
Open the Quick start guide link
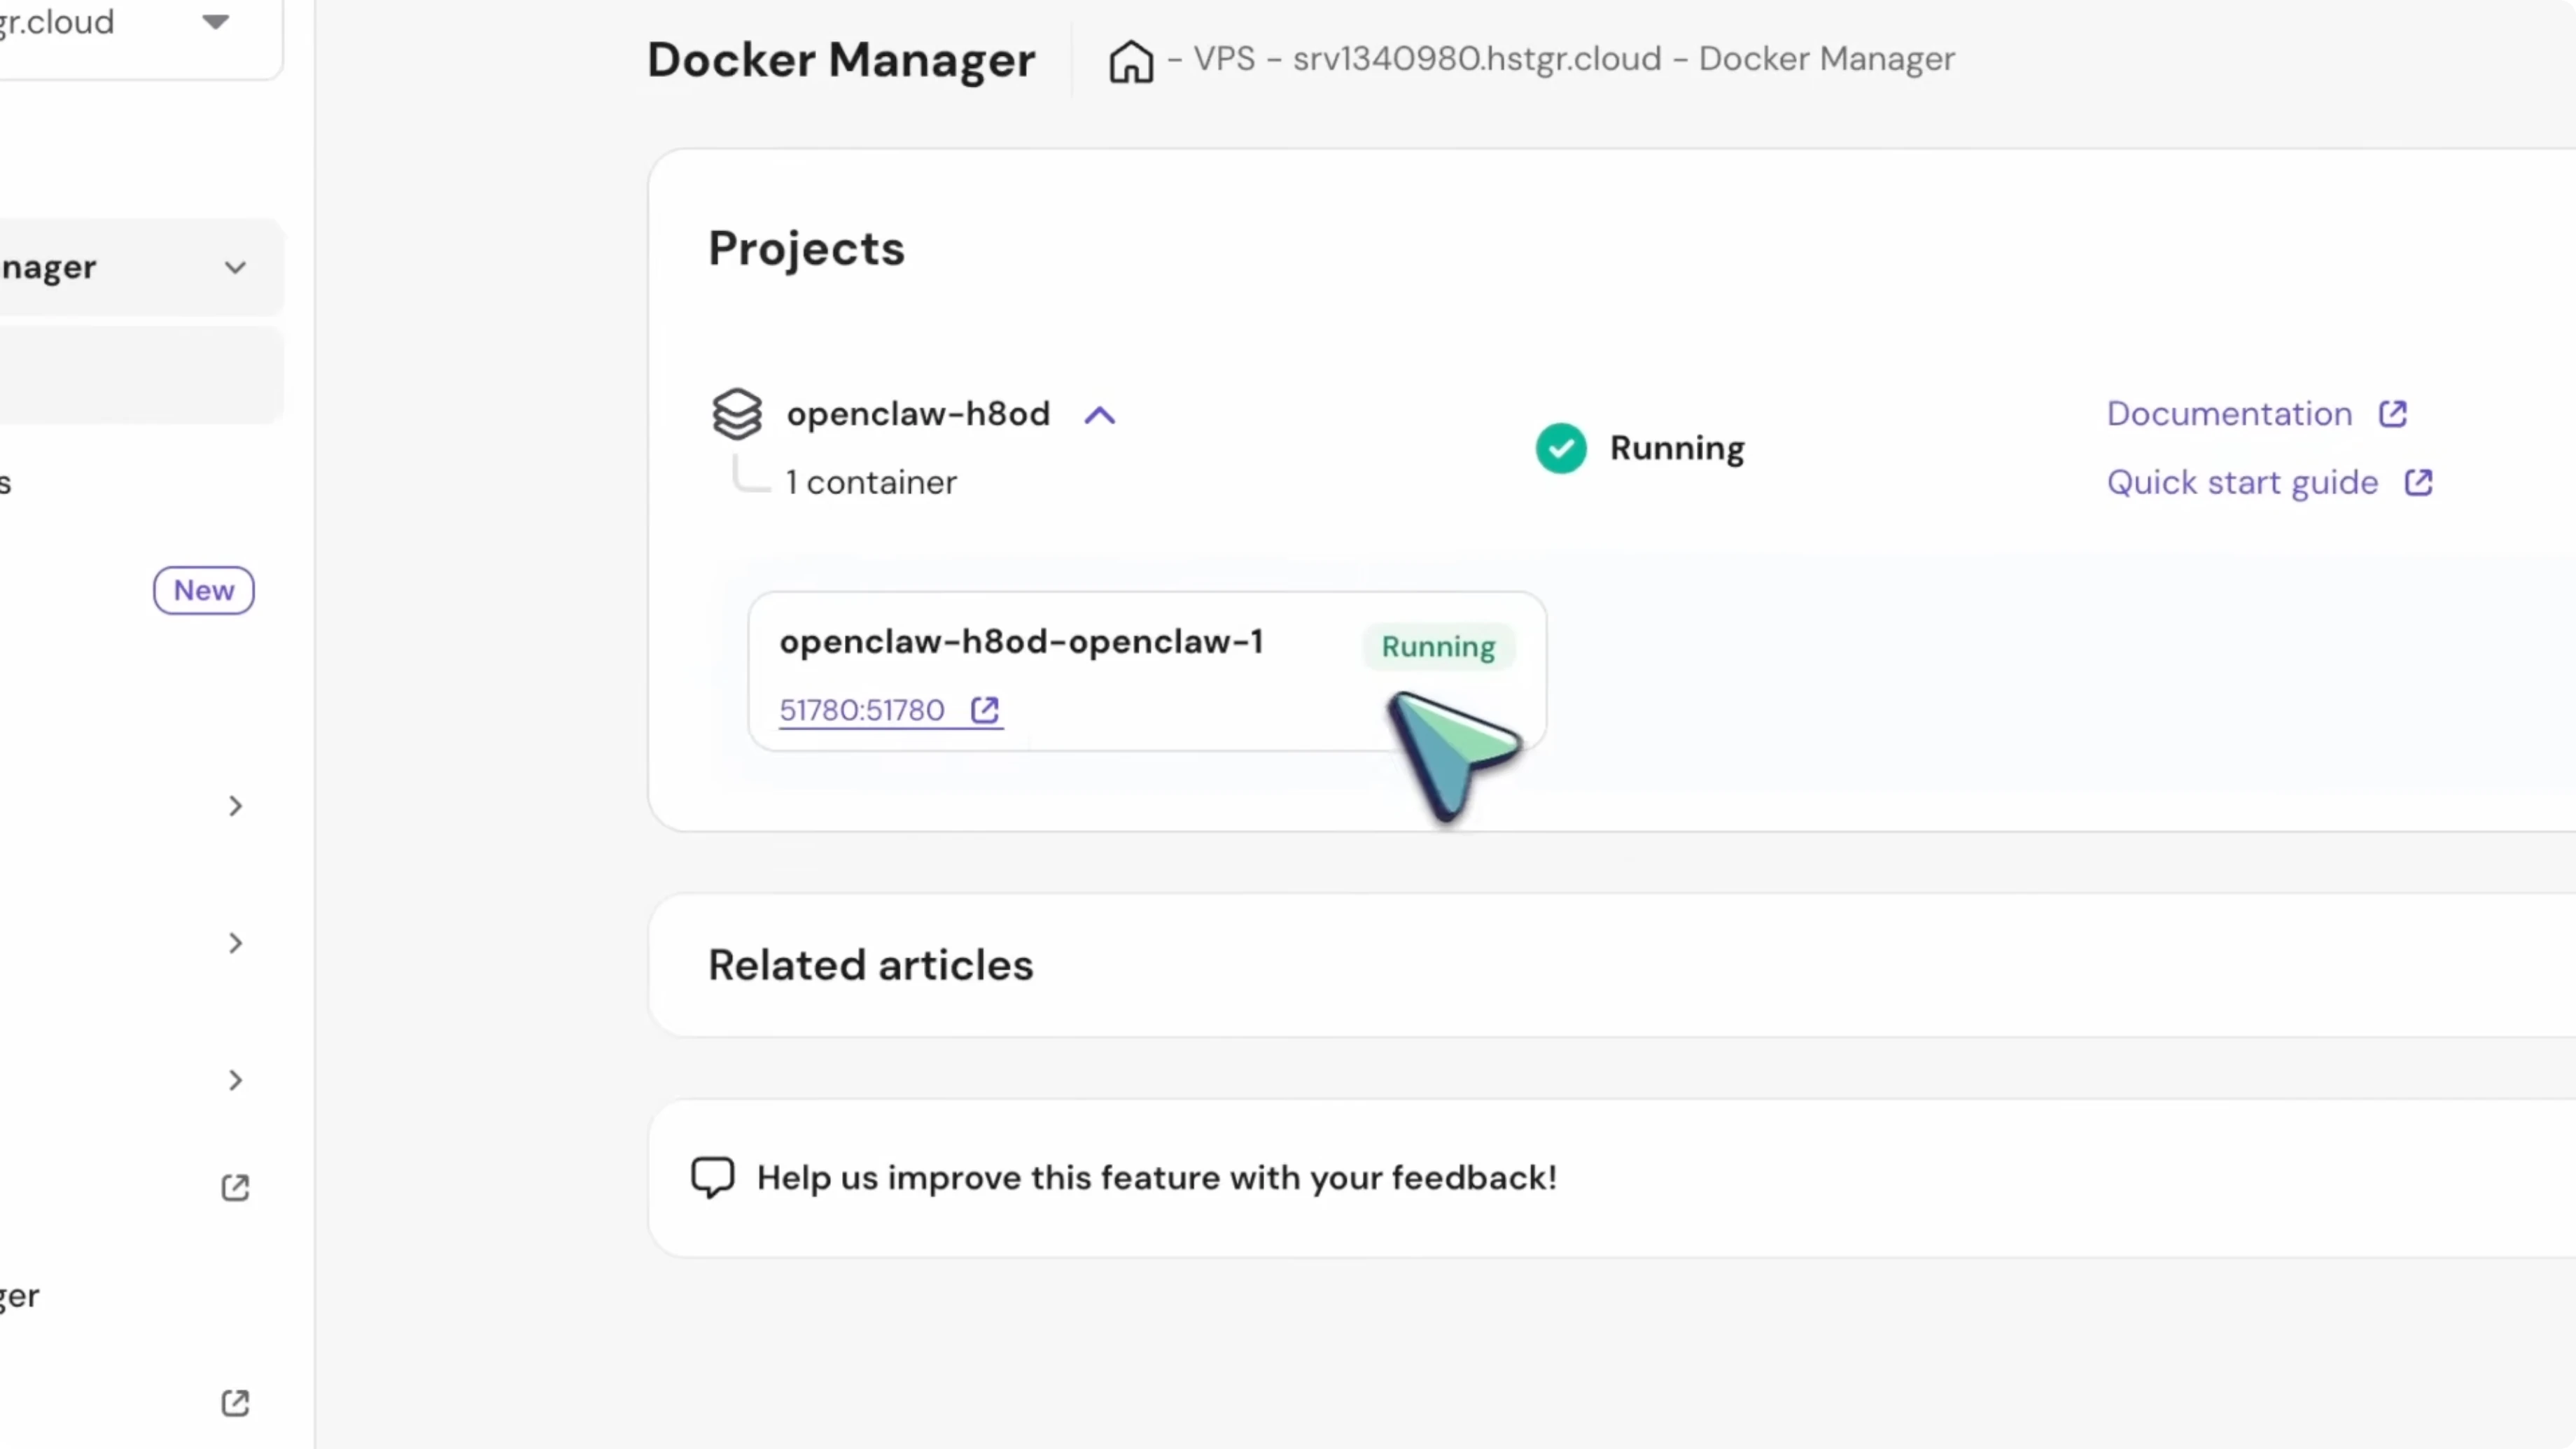2242,483
